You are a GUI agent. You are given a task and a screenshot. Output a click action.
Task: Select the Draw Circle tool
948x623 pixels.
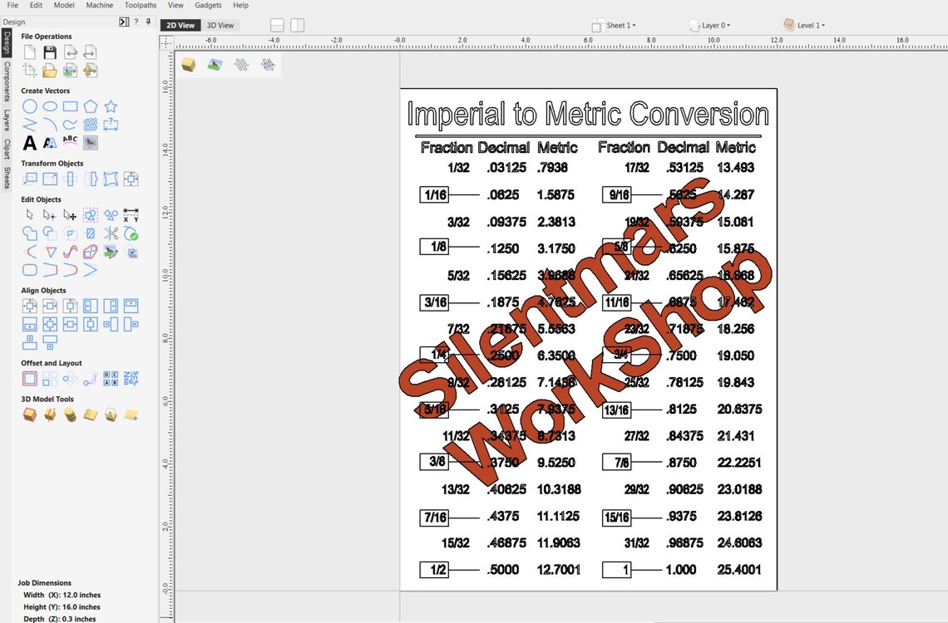coord(30,106)
